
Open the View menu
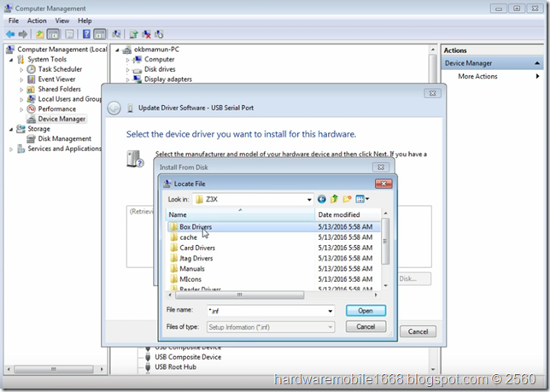pos(62,20)
